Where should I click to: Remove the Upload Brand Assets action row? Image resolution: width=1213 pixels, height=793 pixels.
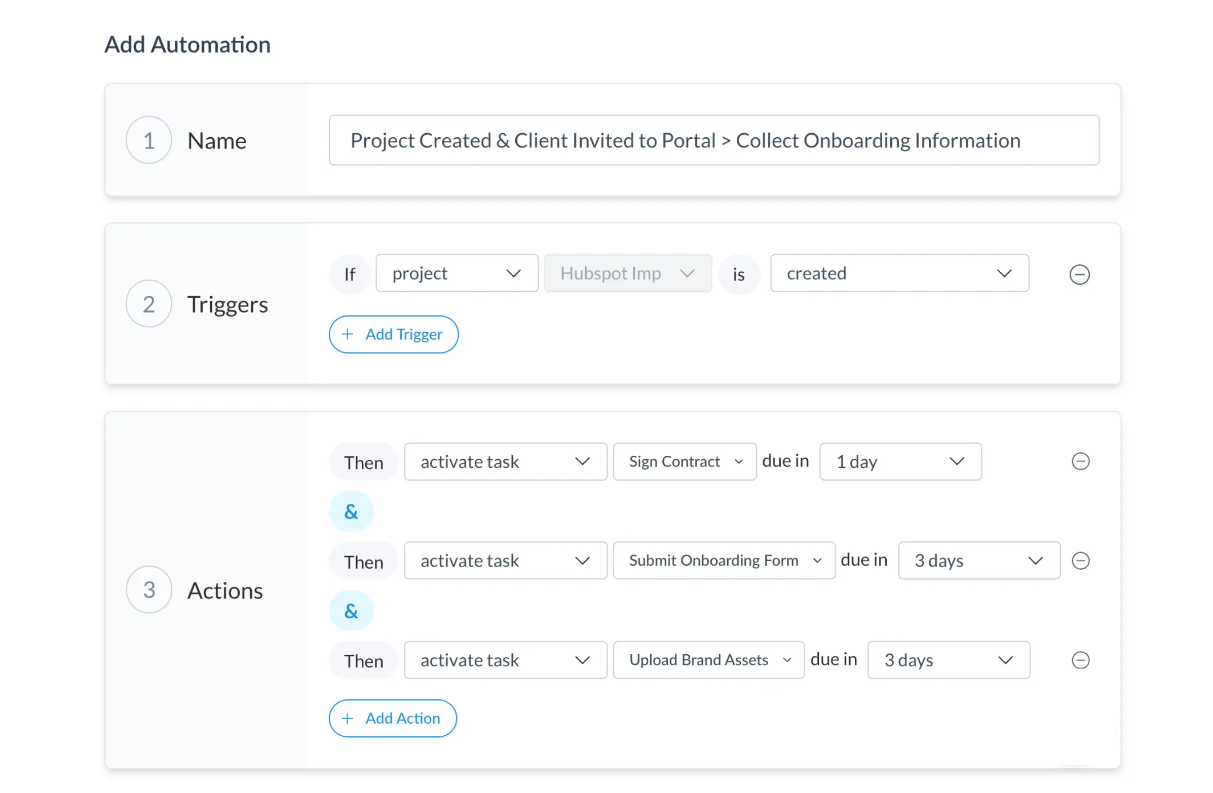tap(1080, 660)
